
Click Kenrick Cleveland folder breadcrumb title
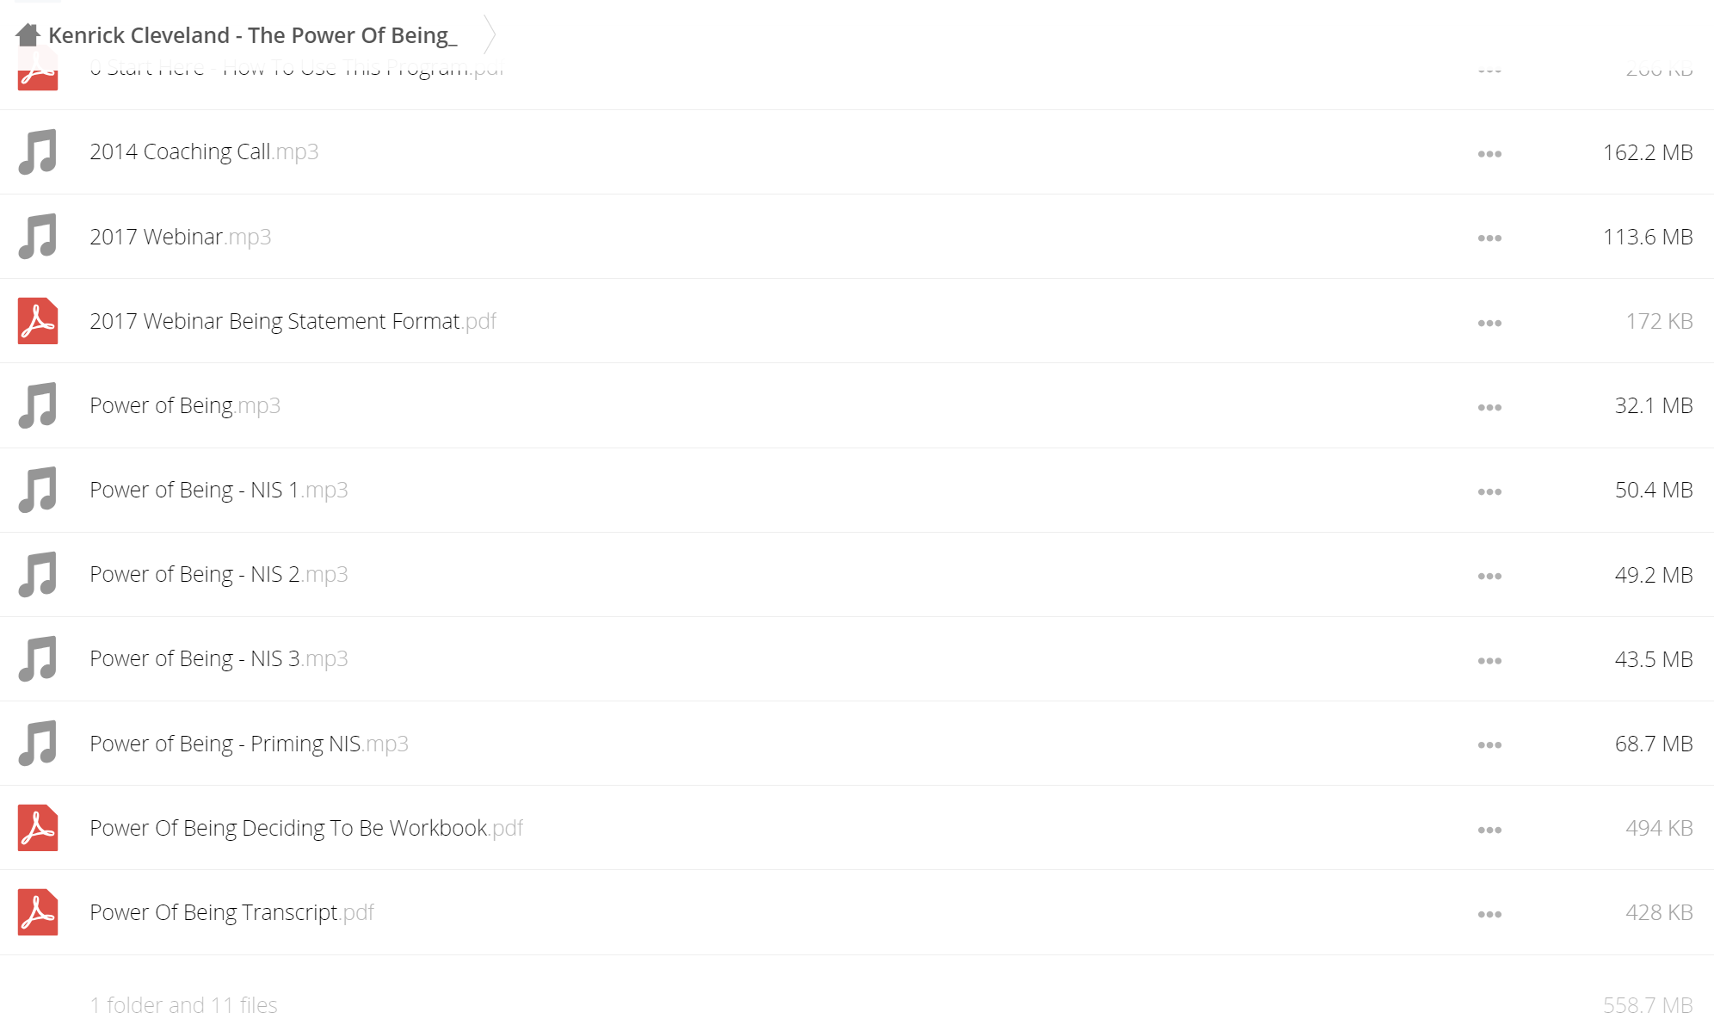tap(252, 35)
